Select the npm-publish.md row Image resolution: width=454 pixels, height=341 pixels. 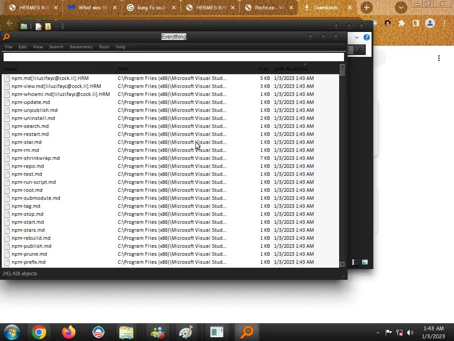pyautogui.click(x=170, y=246)
